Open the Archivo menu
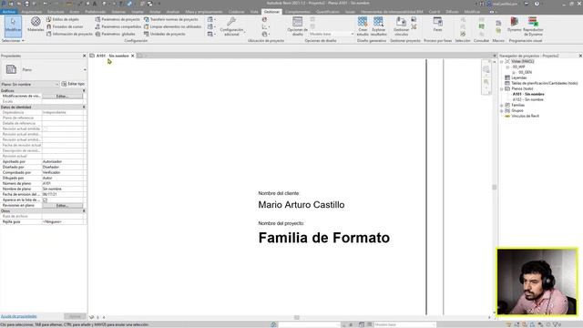Image resolution: width=583 pixels, height=328 pixels. click(x=9, y=12)
